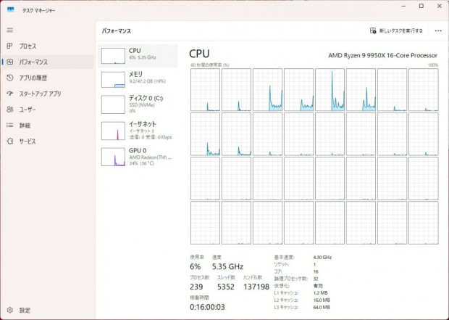This screenshot has width=449, height=320.
Task: Select the パフォーマンス sidebar icon
Action: [10, 62]
